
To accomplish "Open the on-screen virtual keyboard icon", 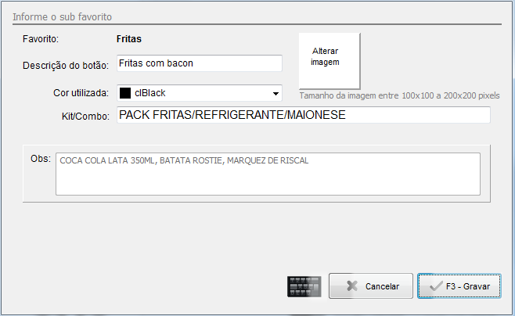I will (304, 286).
